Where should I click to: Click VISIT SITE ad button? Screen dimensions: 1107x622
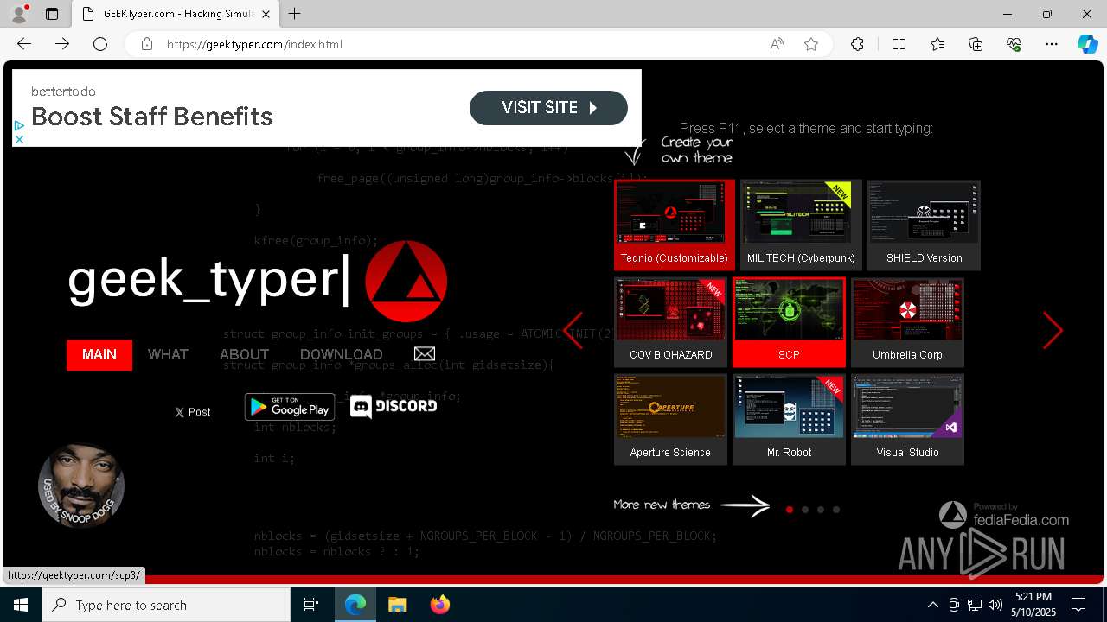(x=548, y=108)
